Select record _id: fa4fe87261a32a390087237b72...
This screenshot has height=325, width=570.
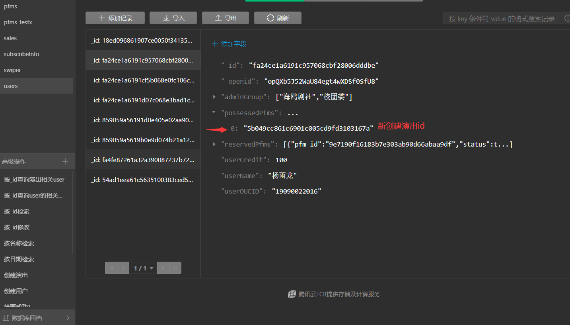point(143,160)
